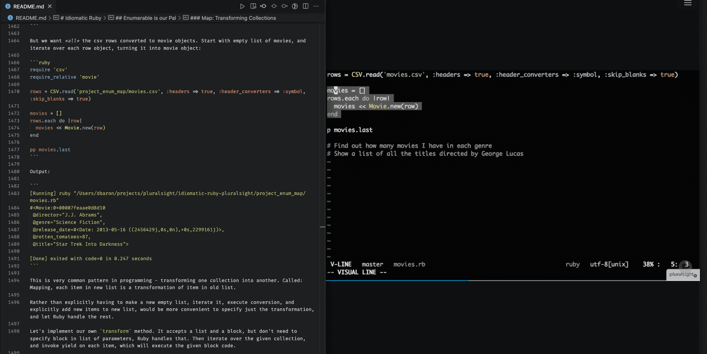The image size is (707, 354).
Task: Open the hamburger menu at top right
Action: (x=688, y=3)
